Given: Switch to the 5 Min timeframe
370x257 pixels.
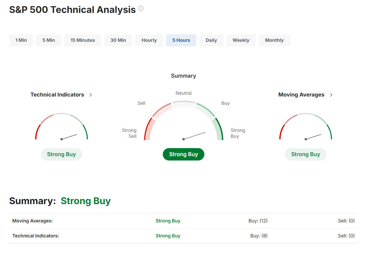Looking at the screenshot, I should [x=48, y=40].
